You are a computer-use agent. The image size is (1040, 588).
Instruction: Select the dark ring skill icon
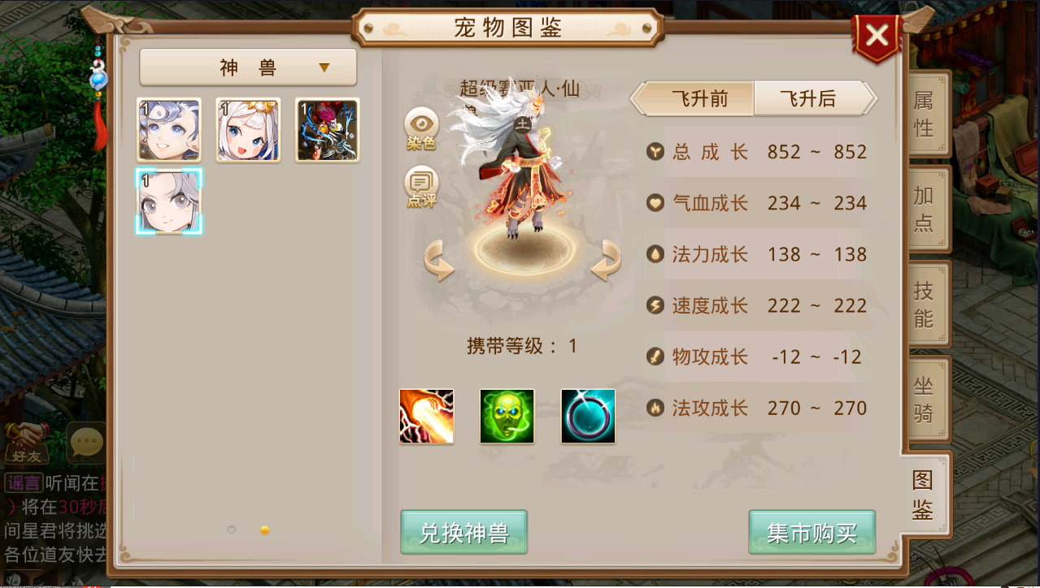click(588, 416)
